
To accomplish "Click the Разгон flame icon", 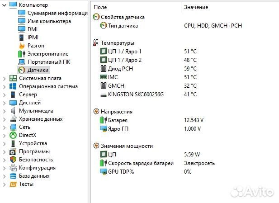I will [x=22, y=46].
